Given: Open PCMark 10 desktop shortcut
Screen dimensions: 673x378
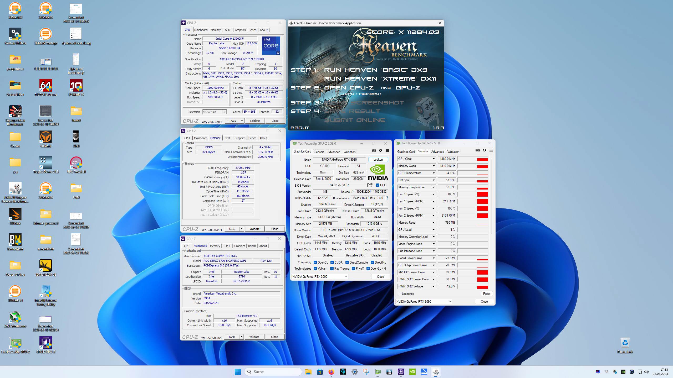Looking at the screenshot, I should (x=76, y=88).
